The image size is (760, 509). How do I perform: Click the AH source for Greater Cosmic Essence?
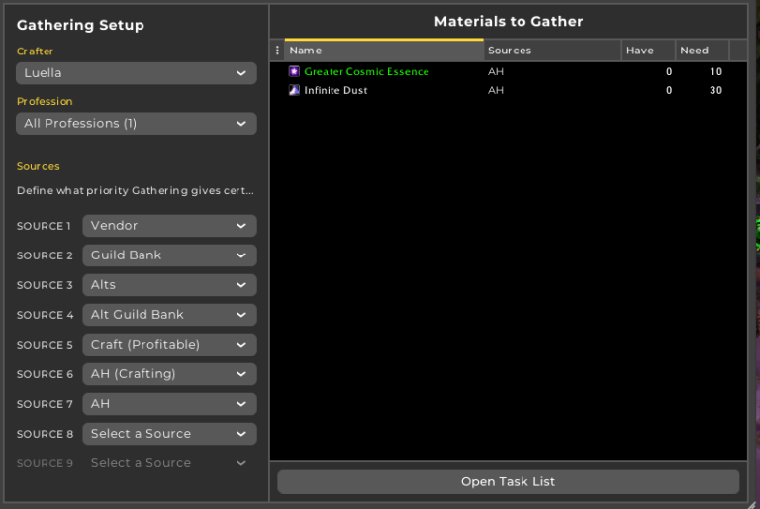pos(496,72)
